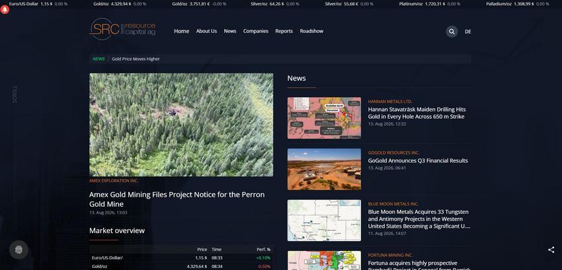Viewport: 562px width, 270px height.
Task: Click Palladium/oz 1.308,99 $ in top ticker
Action: [x=518, y=3]
